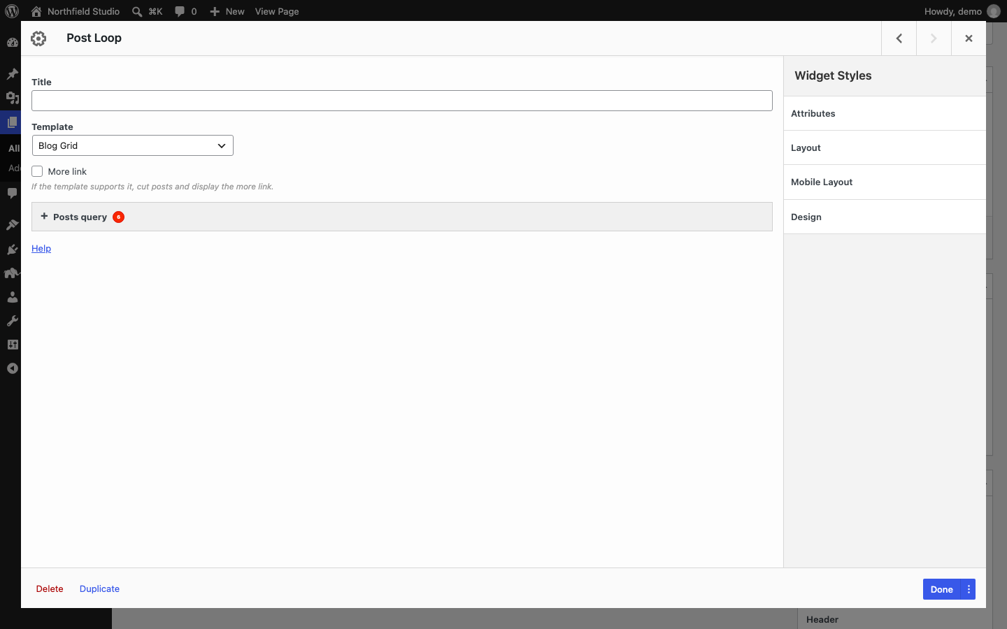Open Media library sidebar icon
This screenshot has width=1007, height=629.
point(12,98)
